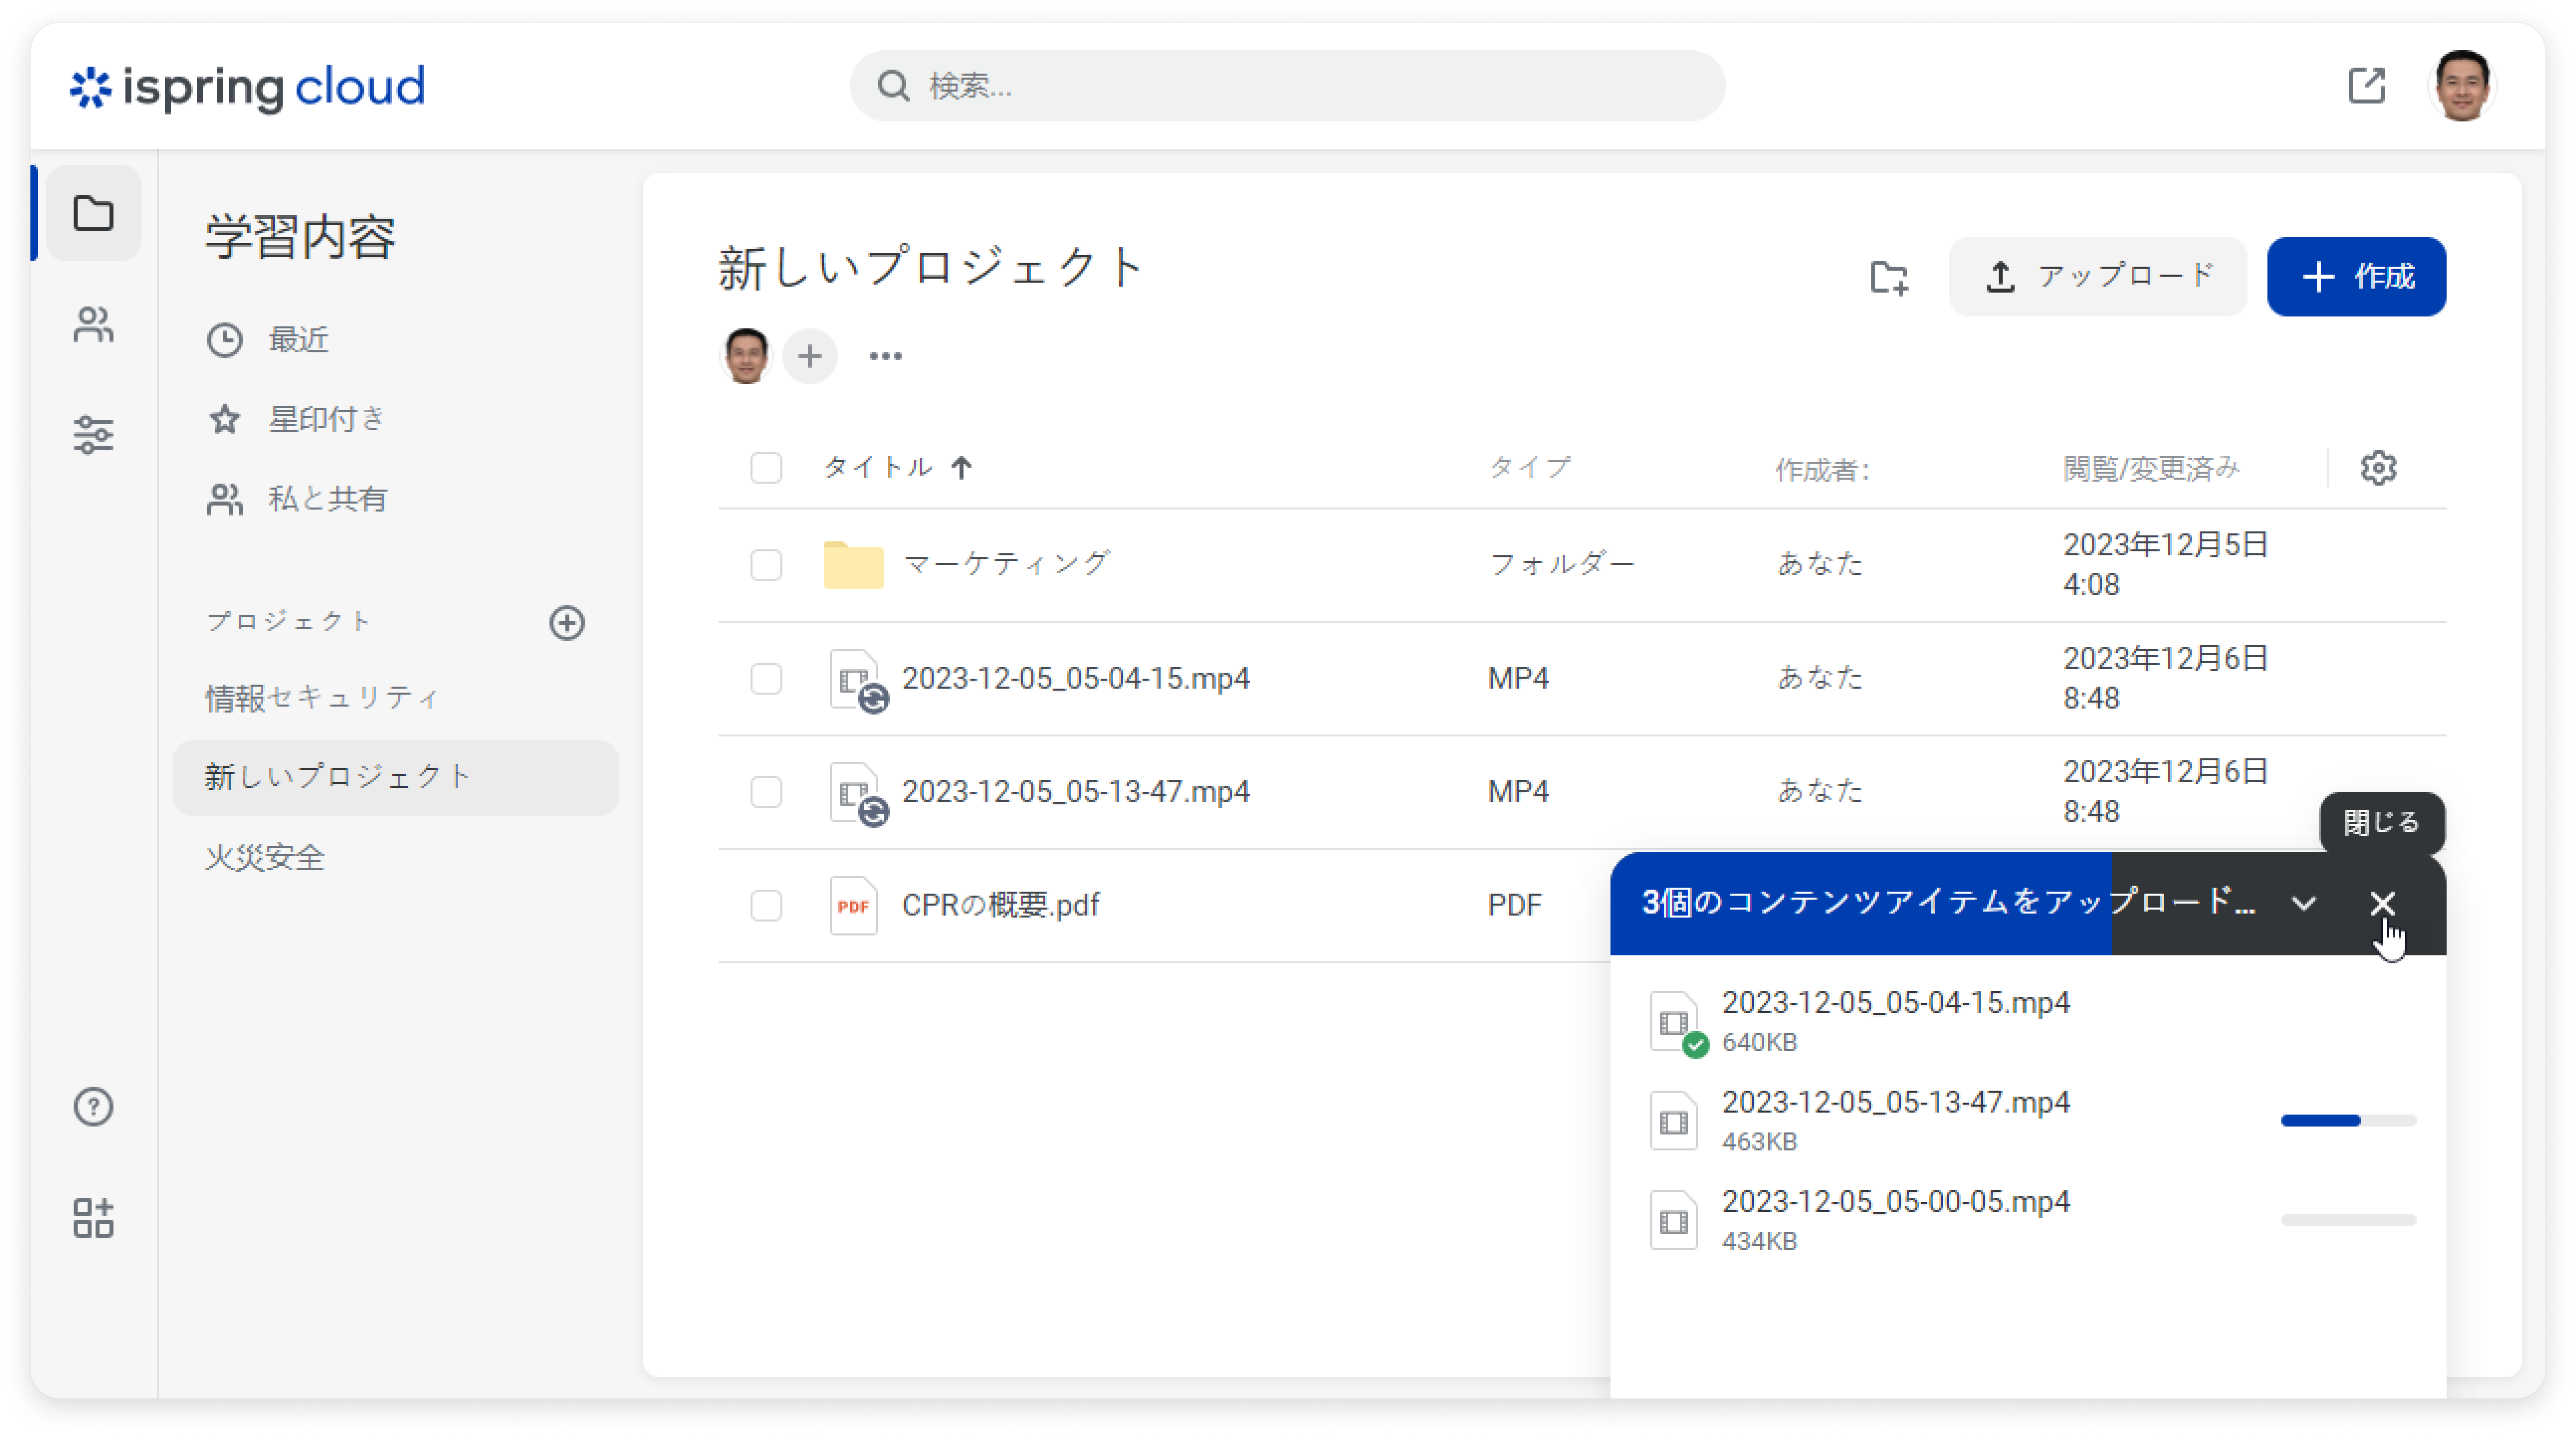Select all items with header checkbox

pyautogui.click(x=766, y=468)
